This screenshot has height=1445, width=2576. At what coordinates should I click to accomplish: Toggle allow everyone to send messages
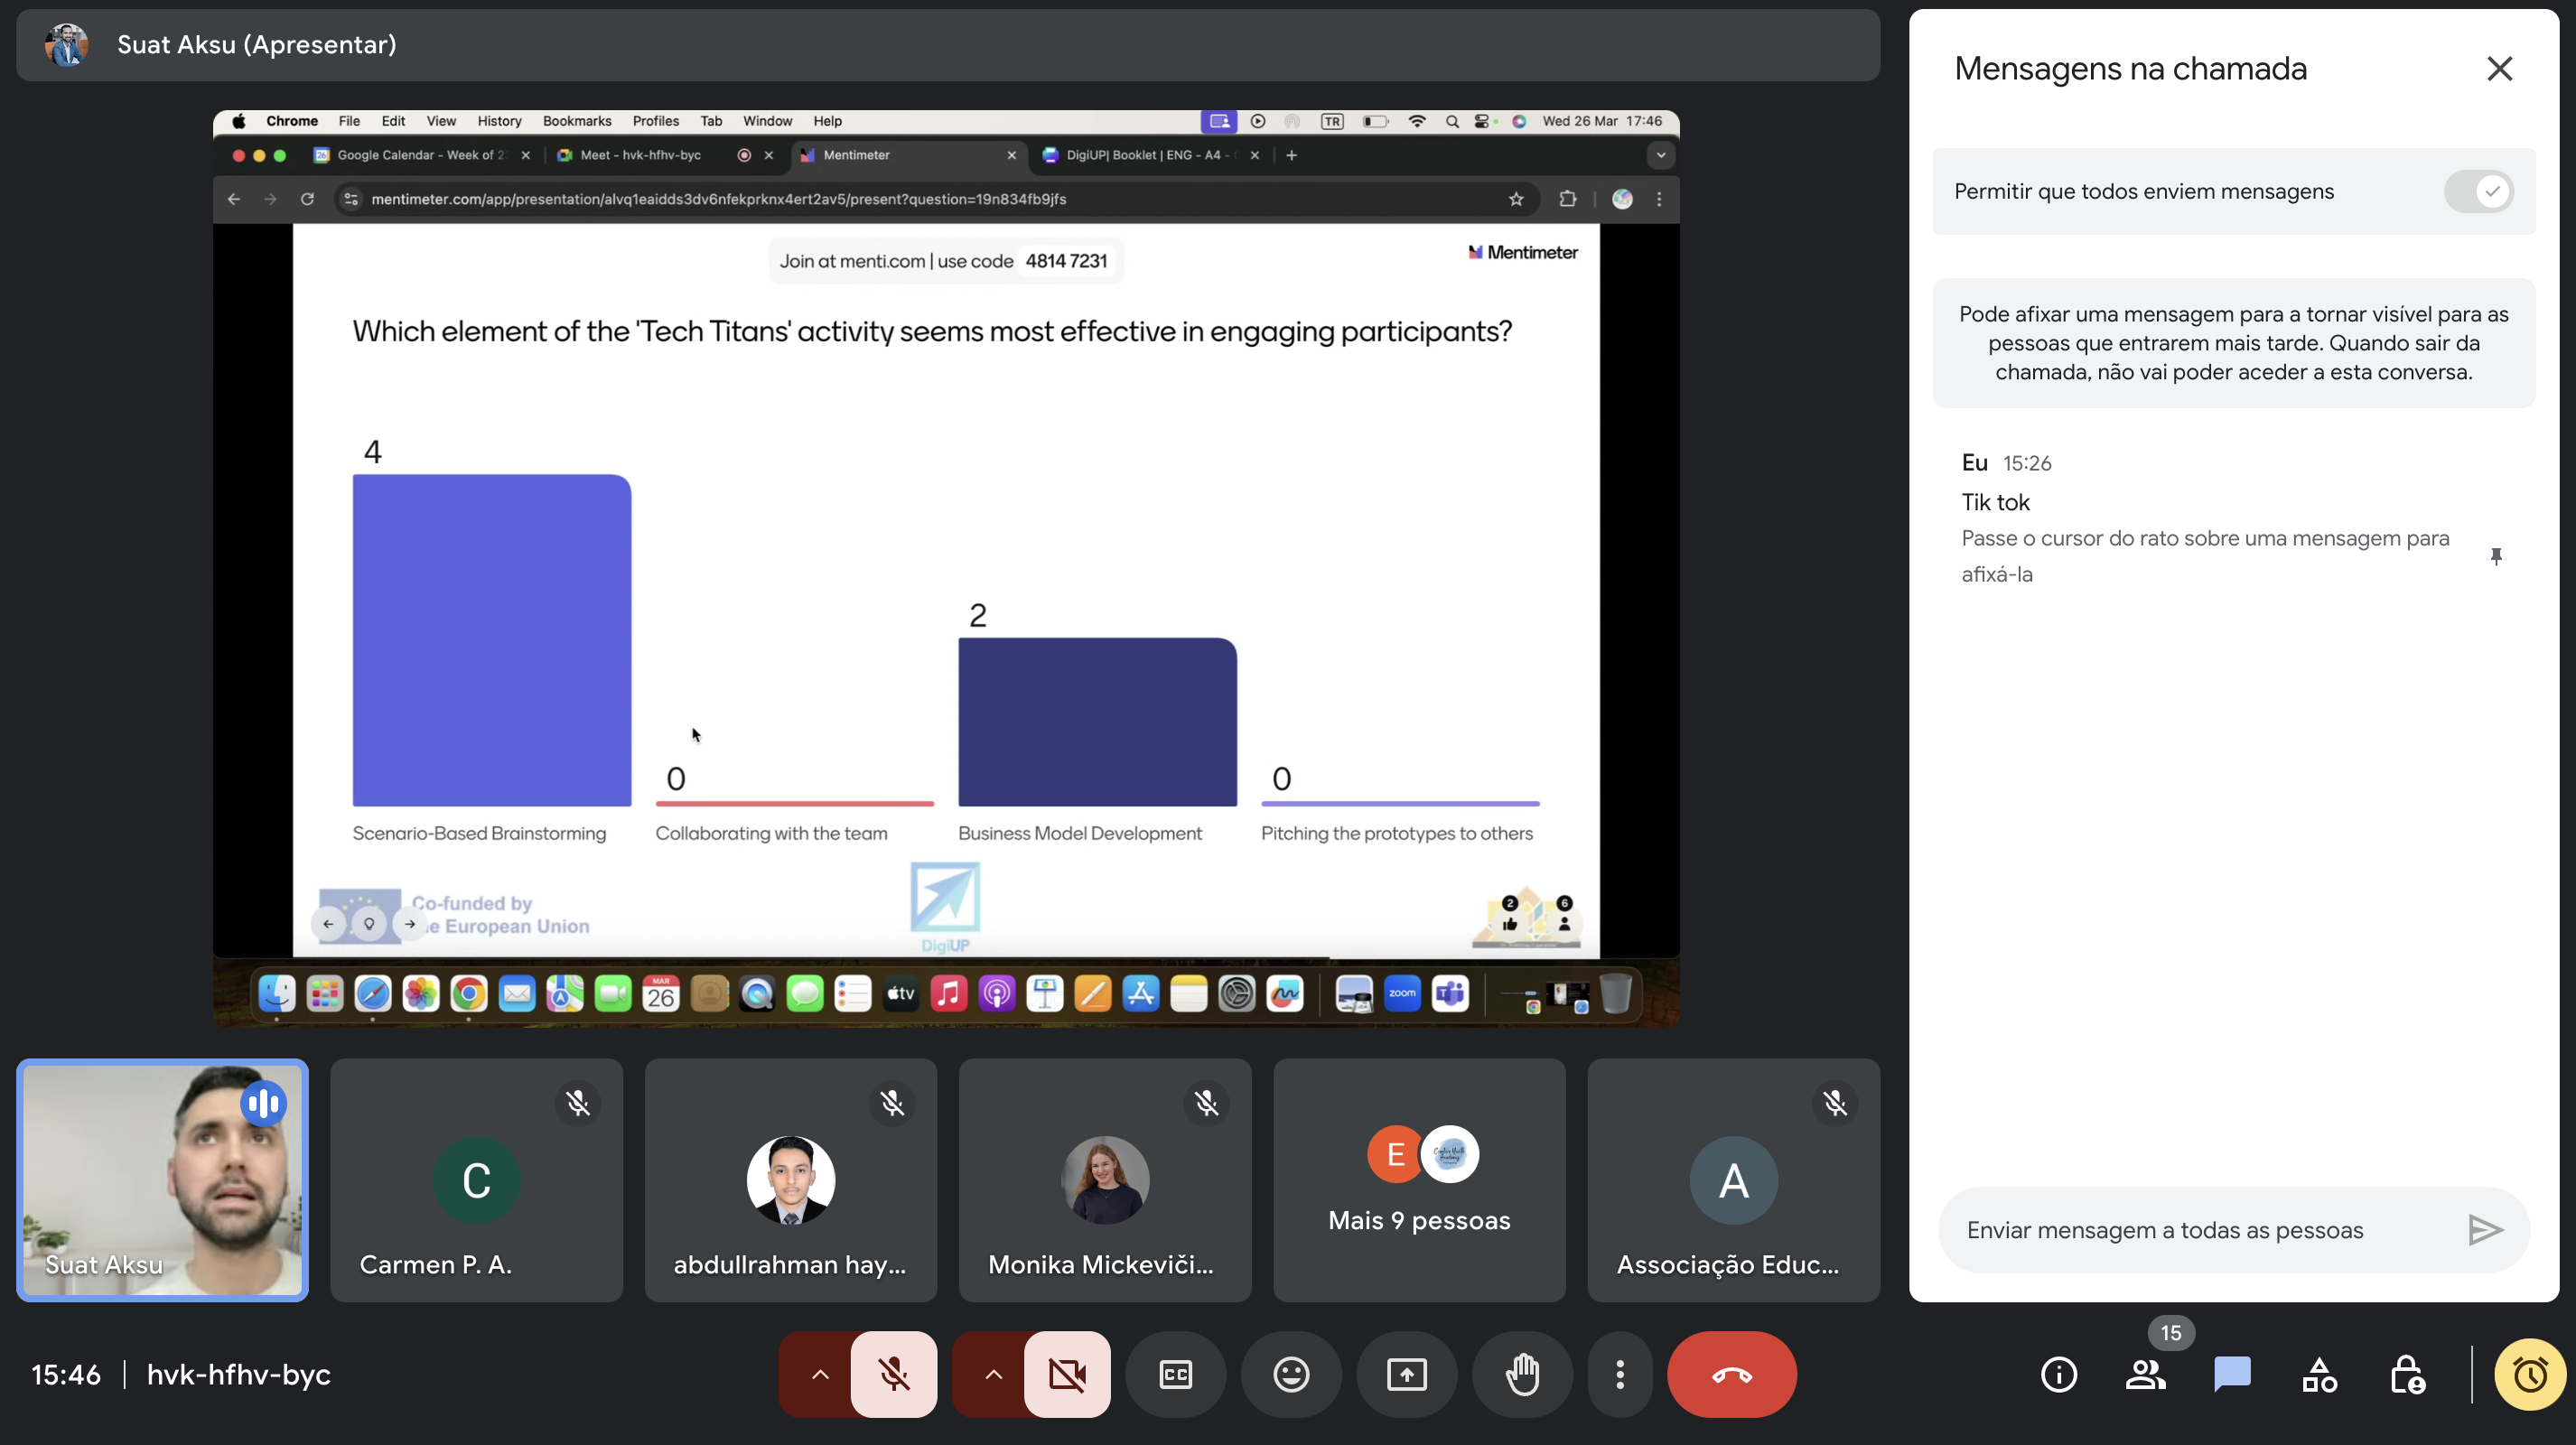[2478, 191]
